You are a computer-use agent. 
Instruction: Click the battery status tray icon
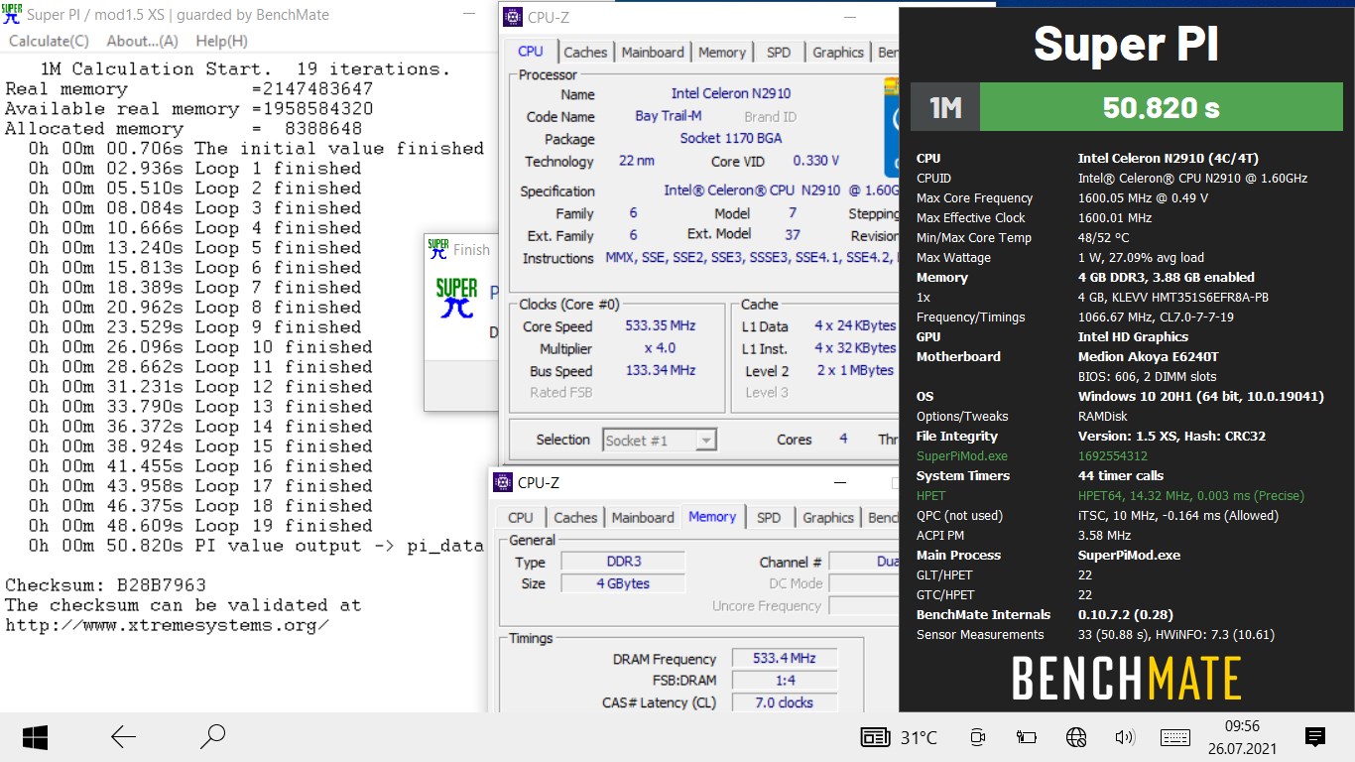[x=1027, y=737]
